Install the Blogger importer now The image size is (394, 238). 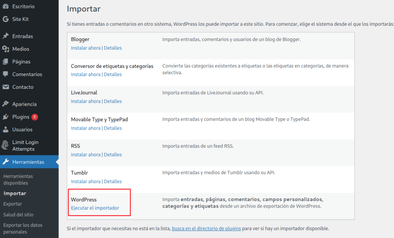(x=85, y=48)
